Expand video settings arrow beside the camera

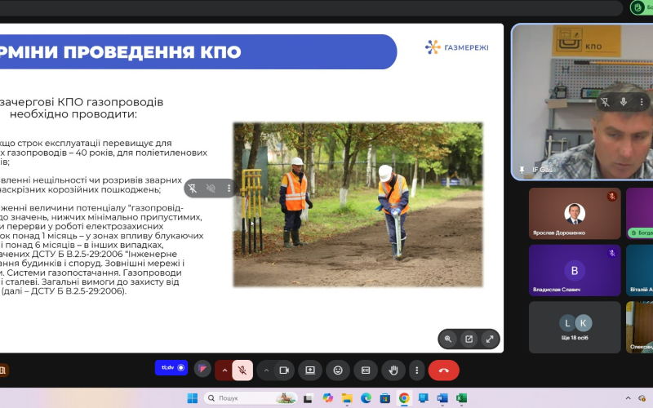tap(266, 370)
